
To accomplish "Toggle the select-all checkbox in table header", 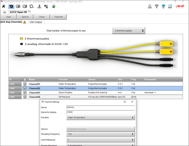I will pyautogui.click(x=25, y=80).
